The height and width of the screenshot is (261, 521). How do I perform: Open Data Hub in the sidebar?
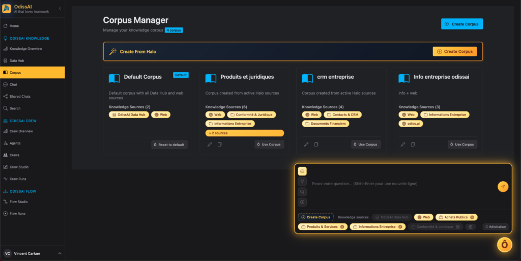(x=17, y=61)
